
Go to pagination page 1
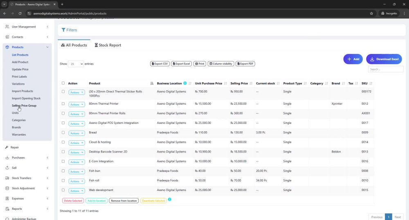389,217
